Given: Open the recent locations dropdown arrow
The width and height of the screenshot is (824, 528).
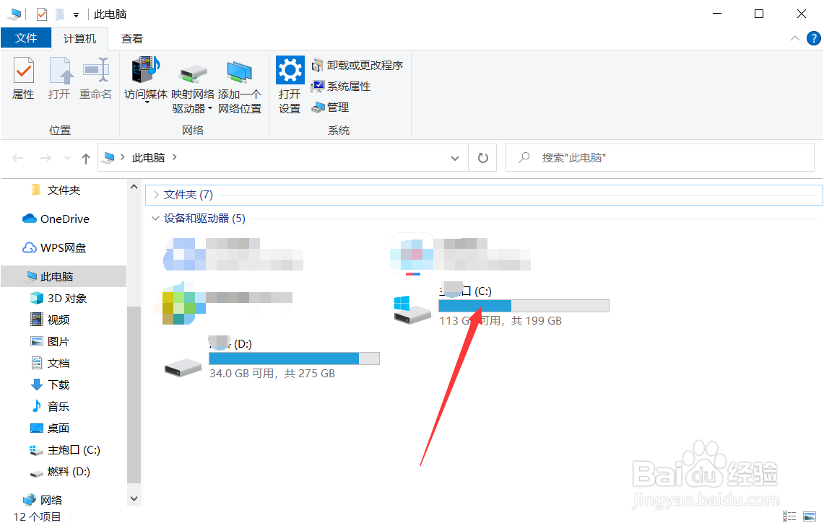Looking at the screenshot, I should pyautogui.click(x=67, y=157).
